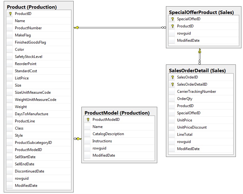Click the key icon beside SpecialOfferID in SpecialOfferProduct table
Image resolution: width=243 pixels, height=194 pixels.
click(x=172, y=19)
